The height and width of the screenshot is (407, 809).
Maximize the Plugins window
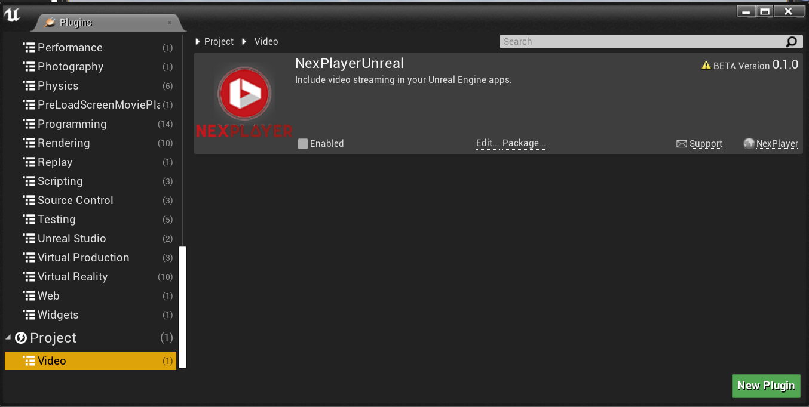click(x=764, y=11)
